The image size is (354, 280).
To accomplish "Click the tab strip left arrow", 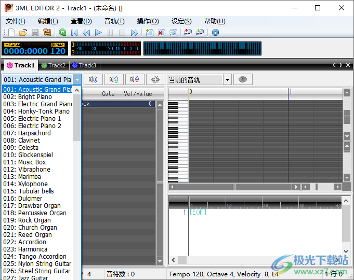I will coord(334,65).
